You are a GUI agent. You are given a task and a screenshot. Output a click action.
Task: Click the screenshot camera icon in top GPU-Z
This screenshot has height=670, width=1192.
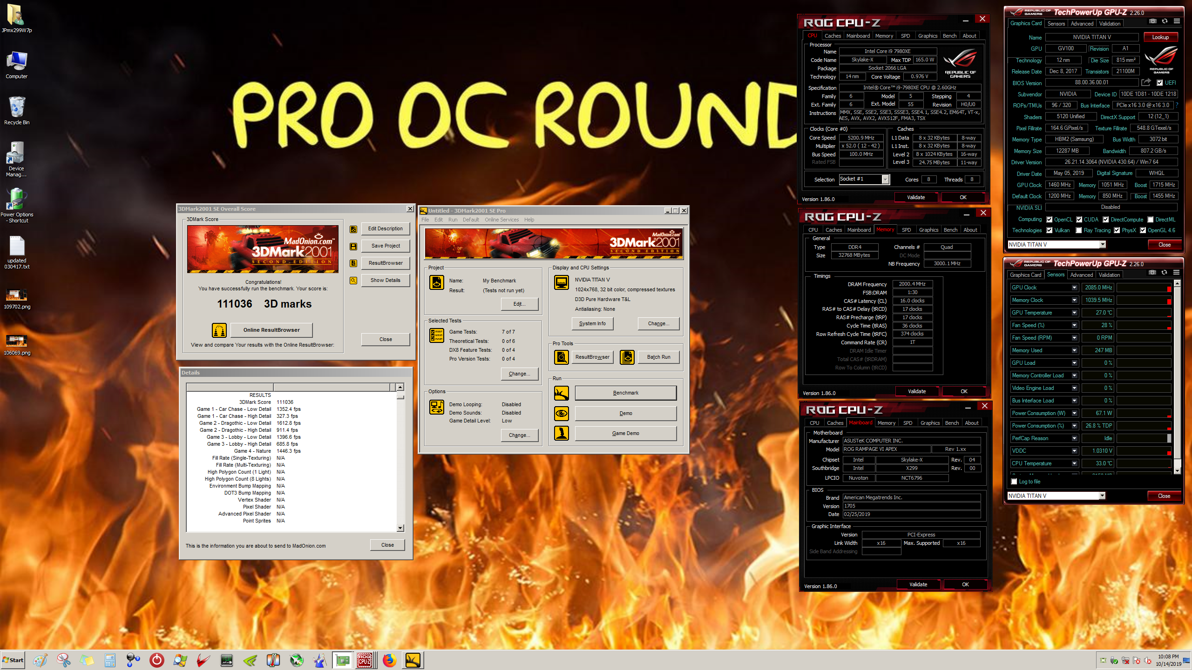click(x=1152, y=21)
